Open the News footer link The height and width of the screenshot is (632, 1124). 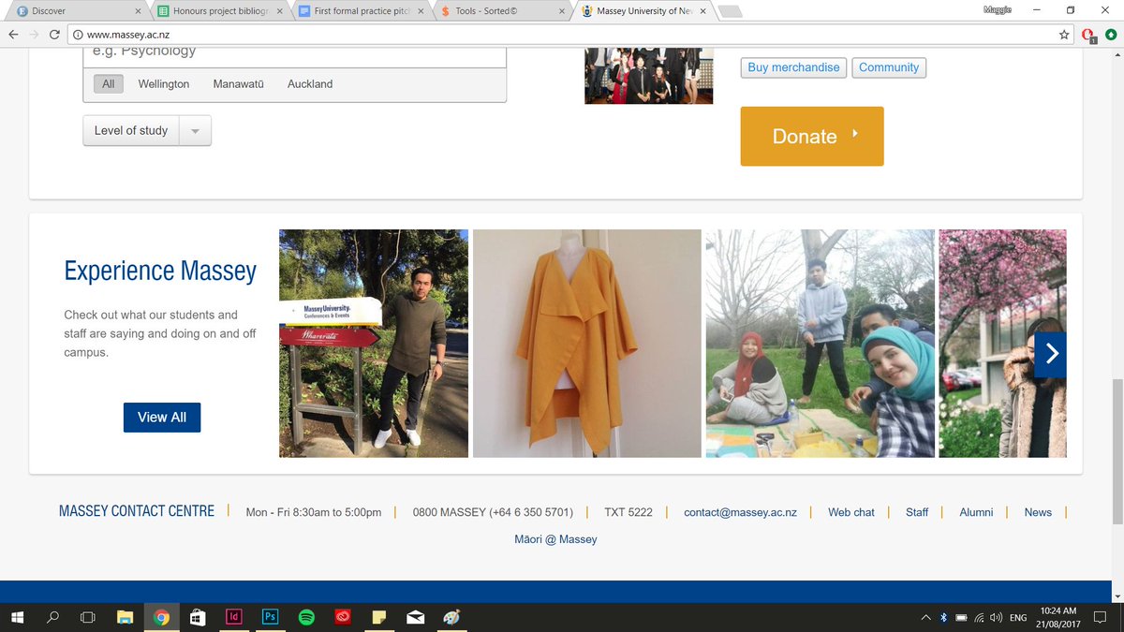1038,512
